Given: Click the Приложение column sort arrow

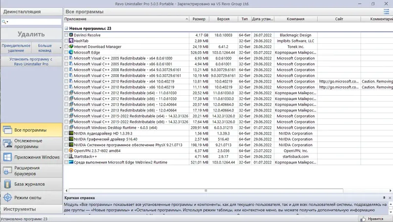Looking at the screenshot, I should [x=187, y=19].
